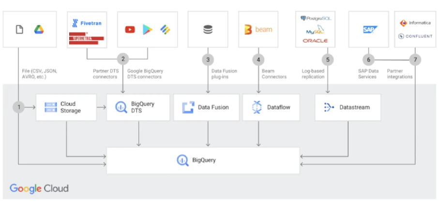
Task: Click the Informatica logo
Action: coord(415,23)
